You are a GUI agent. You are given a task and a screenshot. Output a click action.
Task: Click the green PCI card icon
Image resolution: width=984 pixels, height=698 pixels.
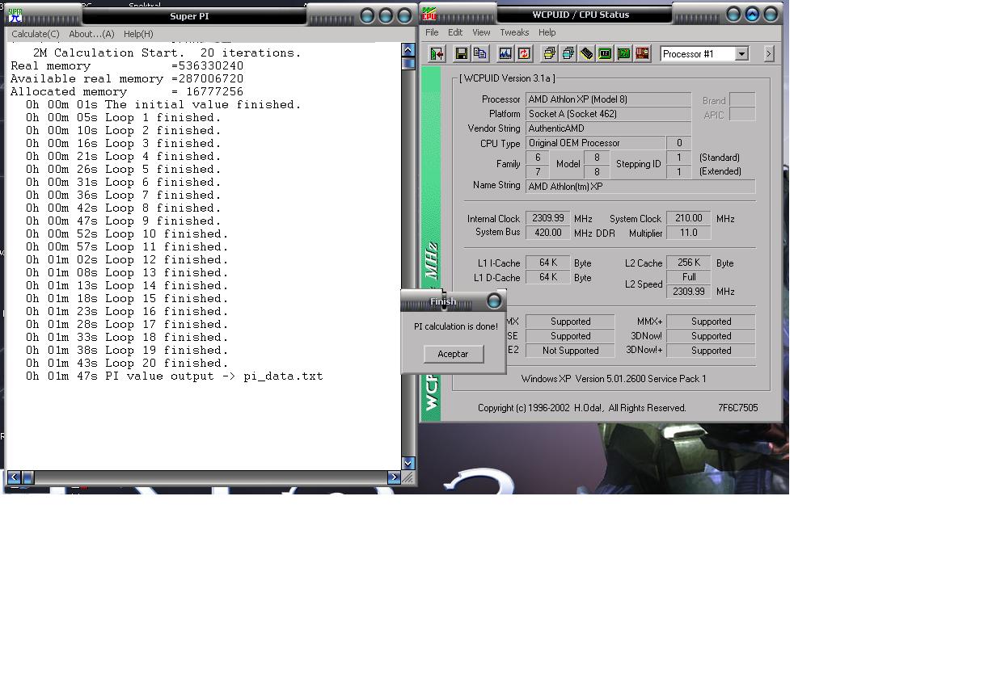coord(623,54)
